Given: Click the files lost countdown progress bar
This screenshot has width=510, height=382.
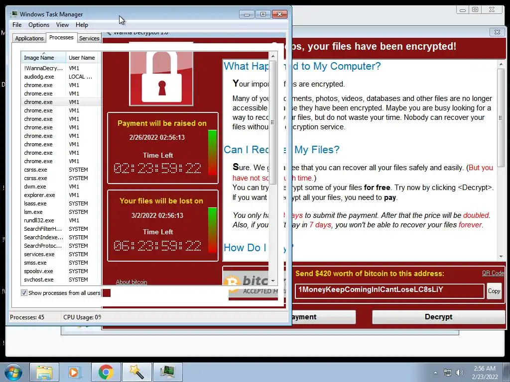Looking at the screenshot, I should coord(212,230).
